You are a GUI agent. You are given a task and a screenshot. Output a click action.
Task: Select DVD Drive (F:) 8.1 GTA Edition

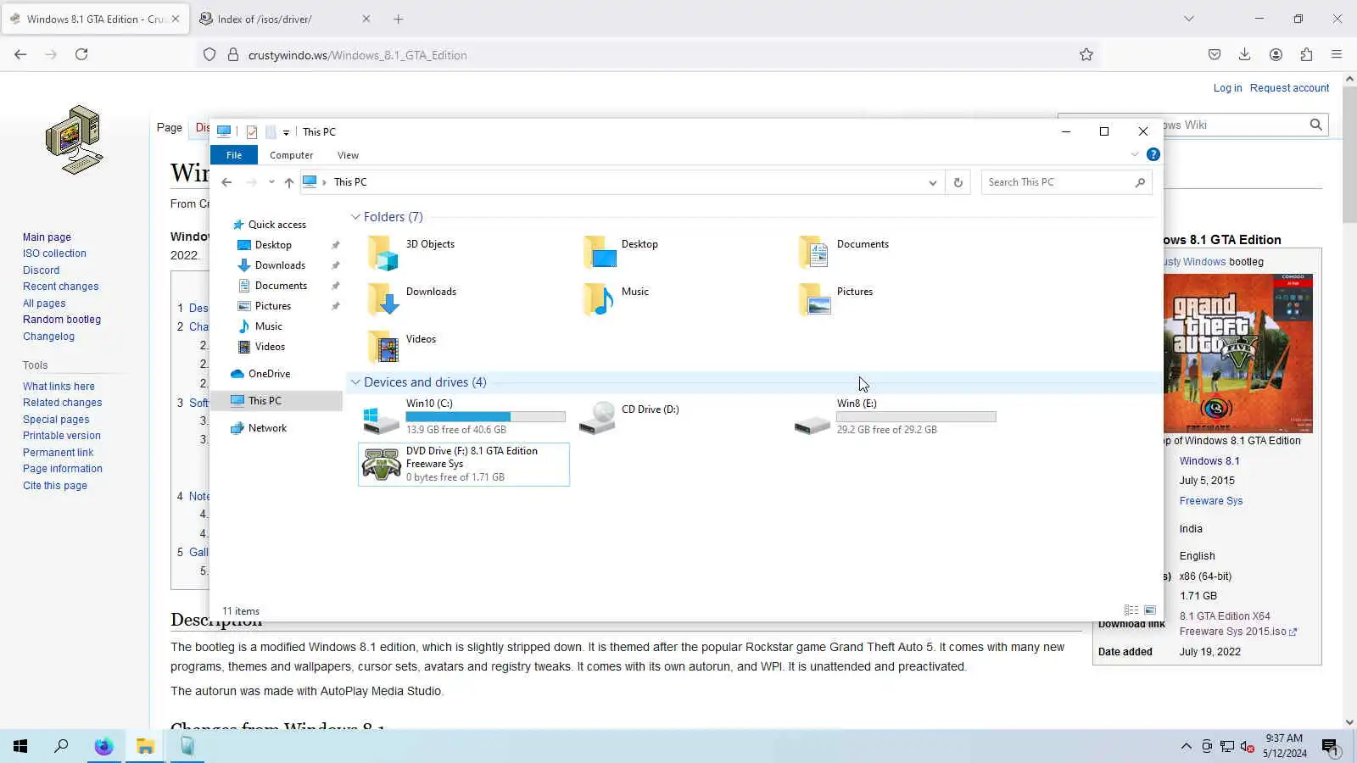click(463, 464)
